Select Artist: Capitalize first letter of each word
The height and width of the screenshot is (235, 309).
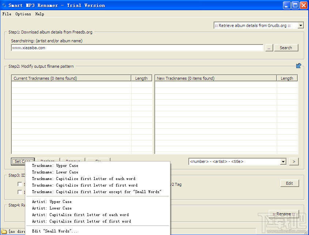98,215
